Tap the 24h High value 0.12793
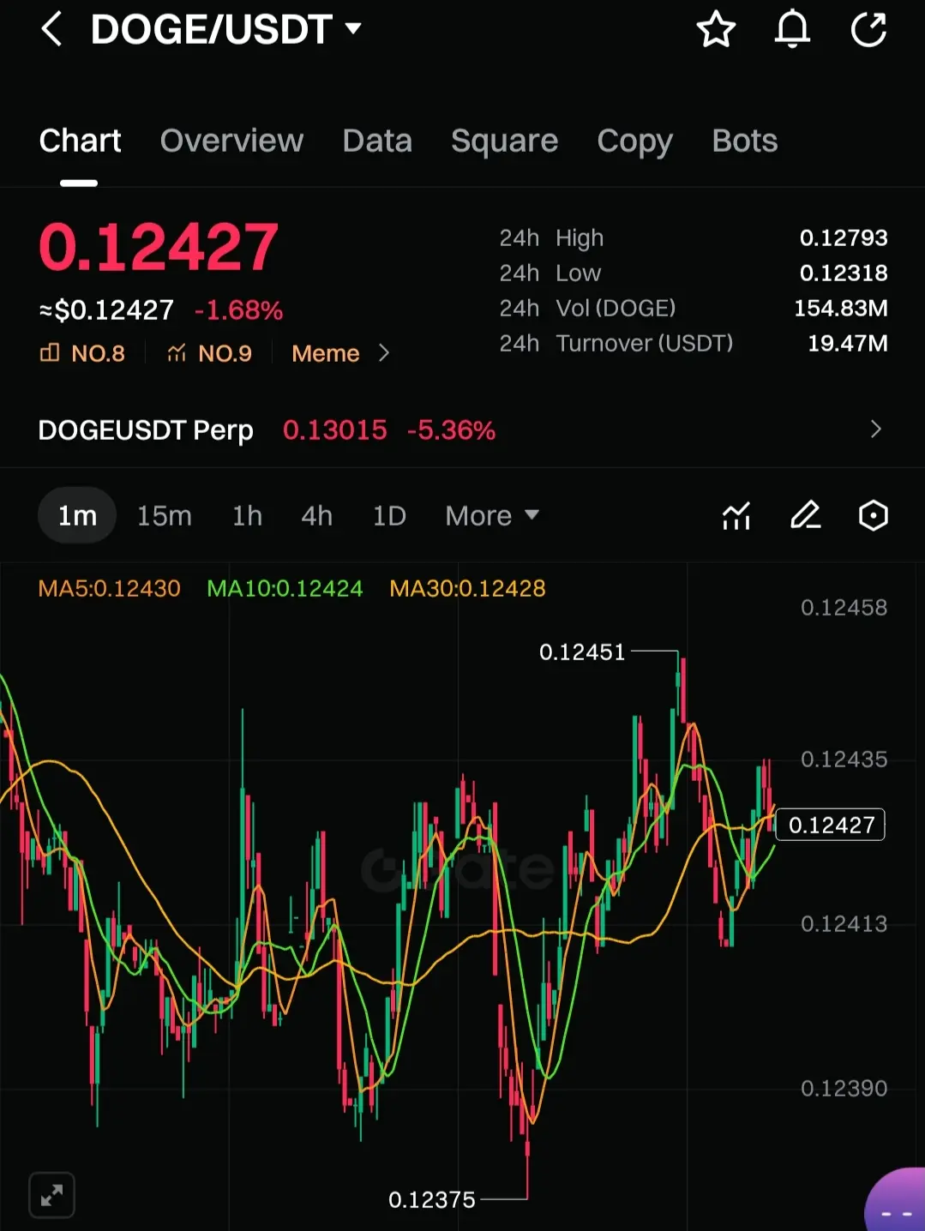The height and width of the screenshot is (1231, 925). click(844, 237)
